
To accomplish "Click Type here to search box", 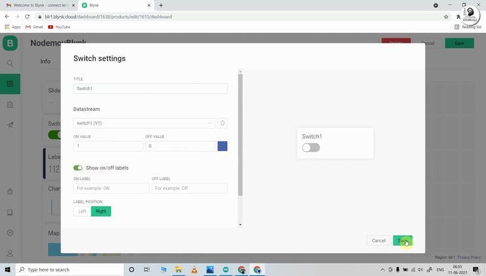I will [x=70, y=270].
